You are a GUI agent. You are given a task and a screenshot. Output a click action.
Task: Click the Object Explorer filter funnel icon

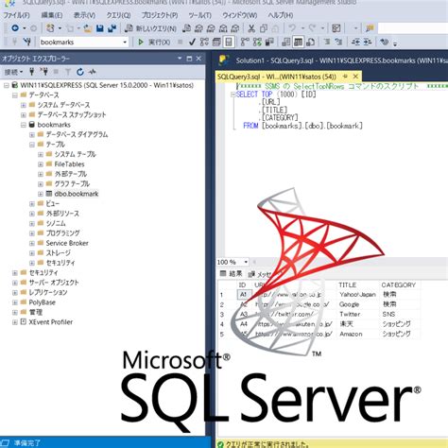click(68, 72)
